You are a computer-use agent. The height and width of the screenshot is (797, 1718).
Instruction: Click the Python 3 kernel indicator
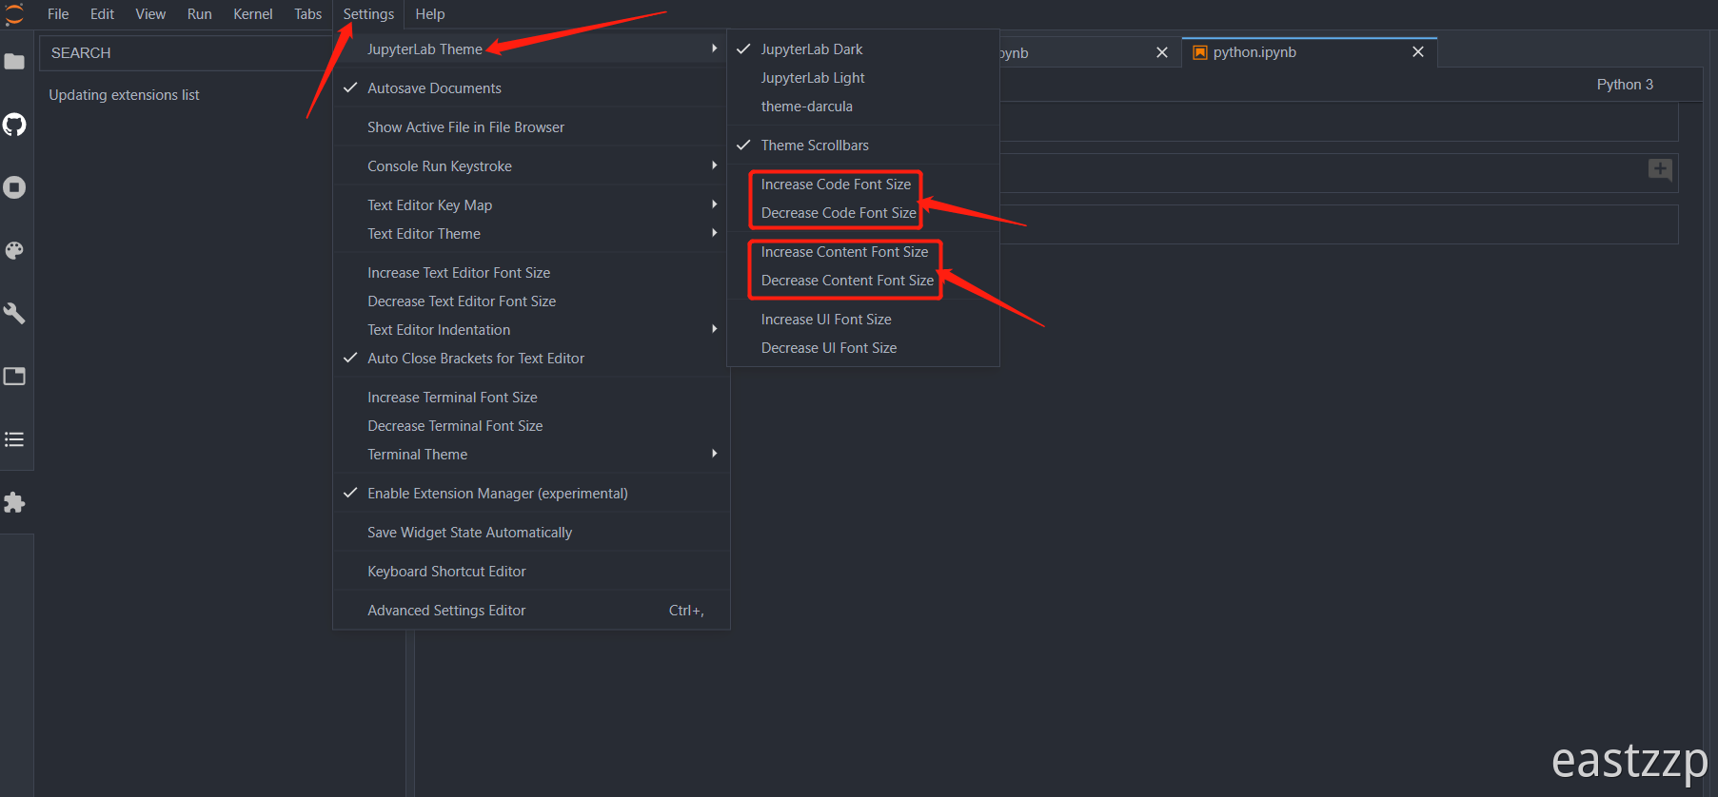(x=1625, y=85)
